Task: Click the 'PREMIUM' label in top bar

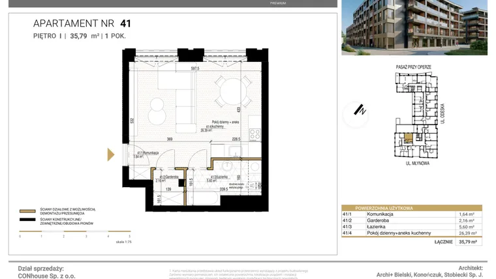Action: [x=278, y=3]
